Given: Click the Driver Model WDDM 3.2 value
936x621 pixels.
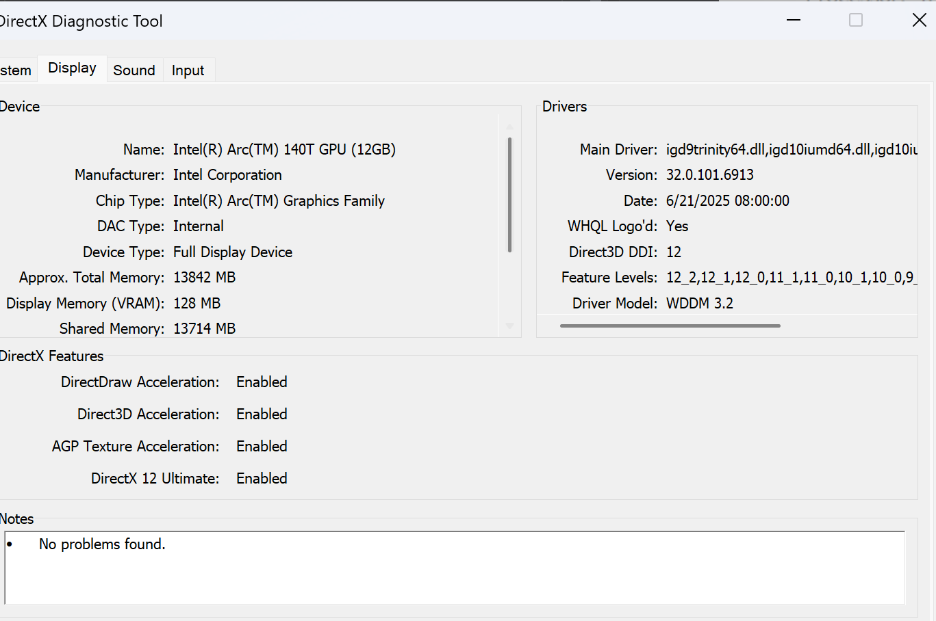Looking at the screenshot, I should click(700, 304).
